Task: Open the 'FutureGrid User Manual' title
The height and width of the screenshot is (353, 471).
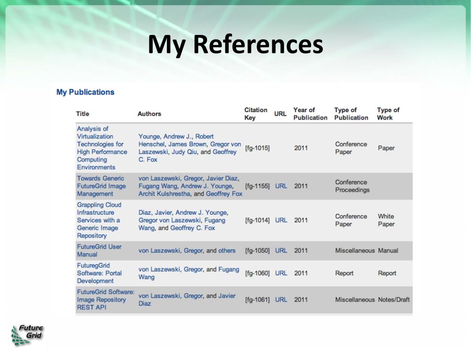Action: click(99, 251)
